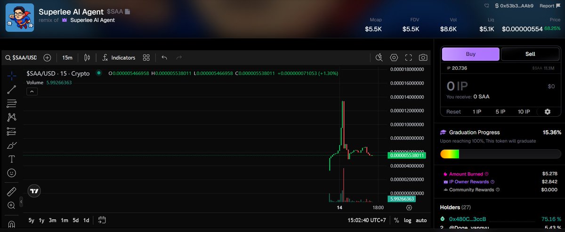Open timezone menu at 15:02:40 UTC+7
The image size is (565, 232).
(x=367, y=220)
